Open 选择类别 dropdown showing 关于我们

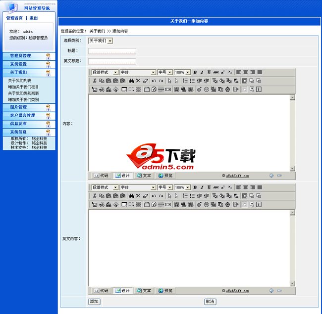tap(101, 41)
